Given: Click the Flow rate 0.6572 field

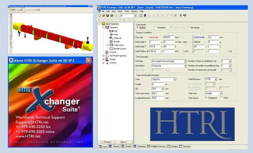Looking at the screenshot, I should coord(169,37).
